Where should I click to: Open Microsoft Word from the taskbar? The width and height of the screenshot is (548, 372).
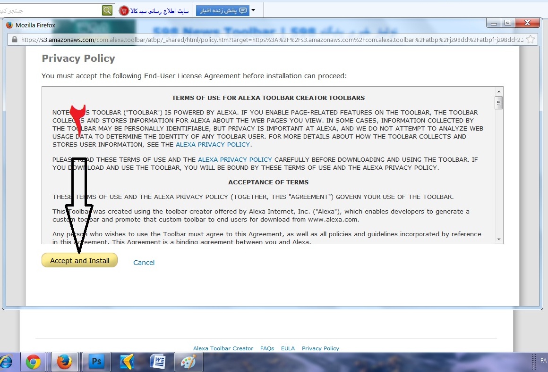coord(158,362)
